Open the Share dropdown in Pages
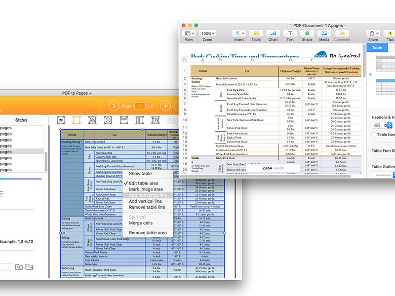 373,33
